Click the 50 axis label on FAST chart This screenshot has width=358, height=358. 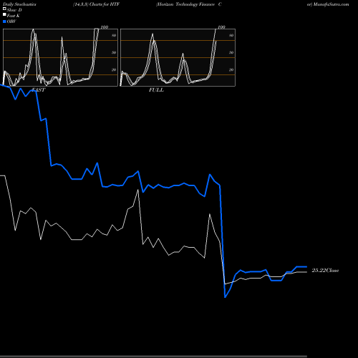(x=114, y=52)
